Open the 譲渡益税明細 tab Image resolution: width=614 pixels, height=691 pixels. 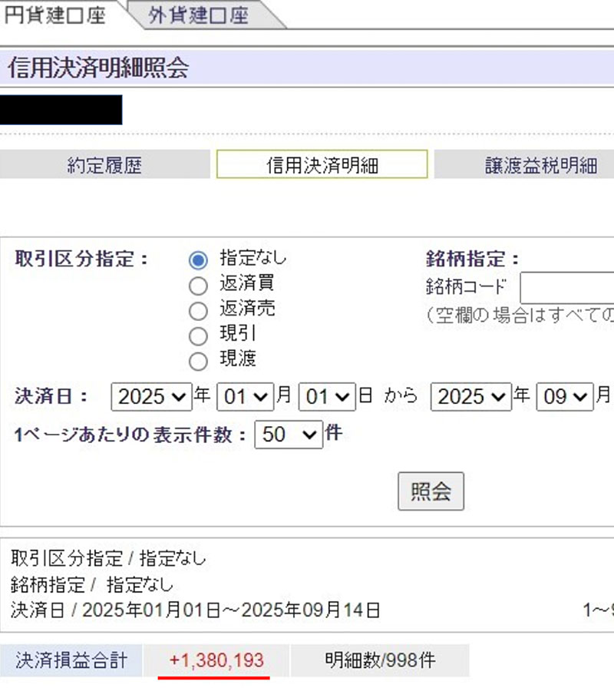[x=530, y=165]
